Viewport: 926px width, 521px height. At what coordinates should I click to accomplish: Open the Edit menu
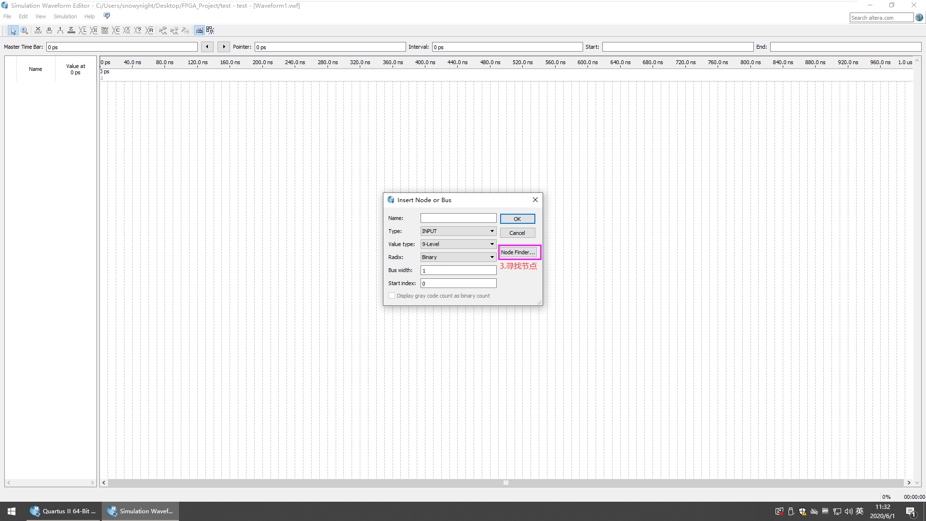click(23, 16)
